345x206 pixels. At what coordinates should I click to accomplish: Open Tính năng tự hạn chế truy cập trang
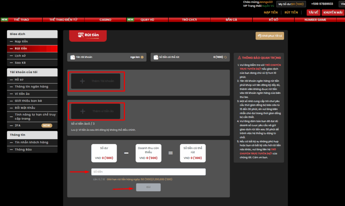32,117
